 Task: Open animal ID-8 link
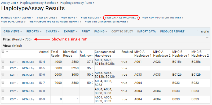[42, 91]
